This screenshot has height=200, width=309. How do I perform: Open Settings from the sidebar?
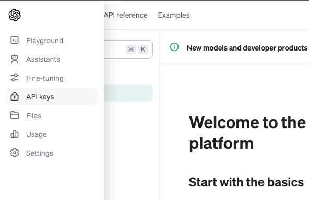coord(52,153)
